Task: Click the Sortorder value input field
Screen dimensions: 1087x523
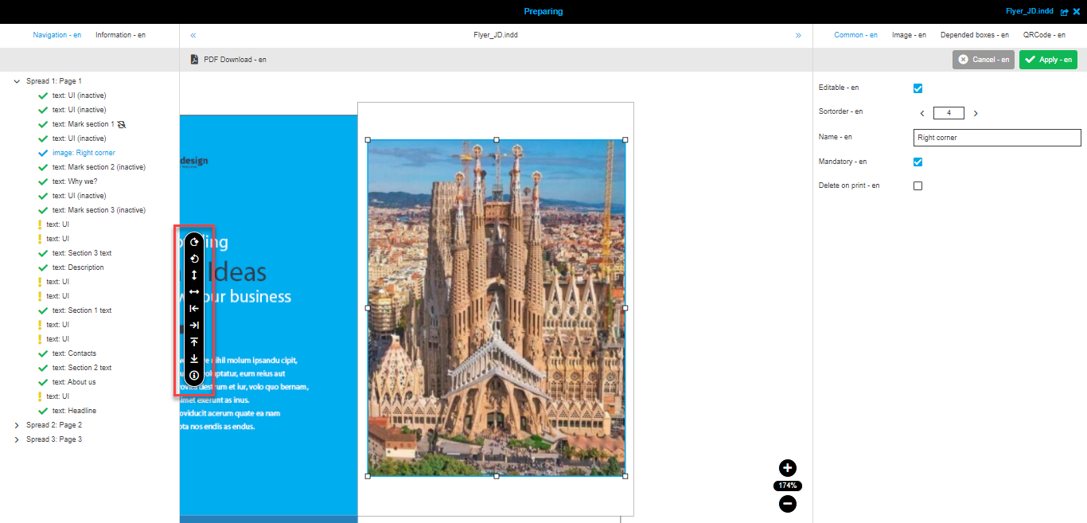Action: point(949,113)
